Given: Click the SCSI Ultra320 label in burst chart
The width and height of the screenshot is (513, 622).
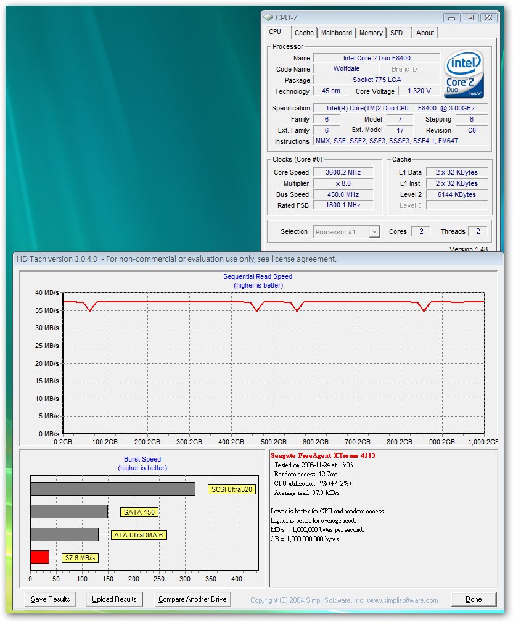Looking at the screenshot, I should pyautogui.click(x=231, y=489).
